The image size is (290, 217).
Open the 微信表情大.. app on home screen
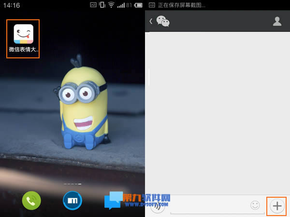click(23, 38)
